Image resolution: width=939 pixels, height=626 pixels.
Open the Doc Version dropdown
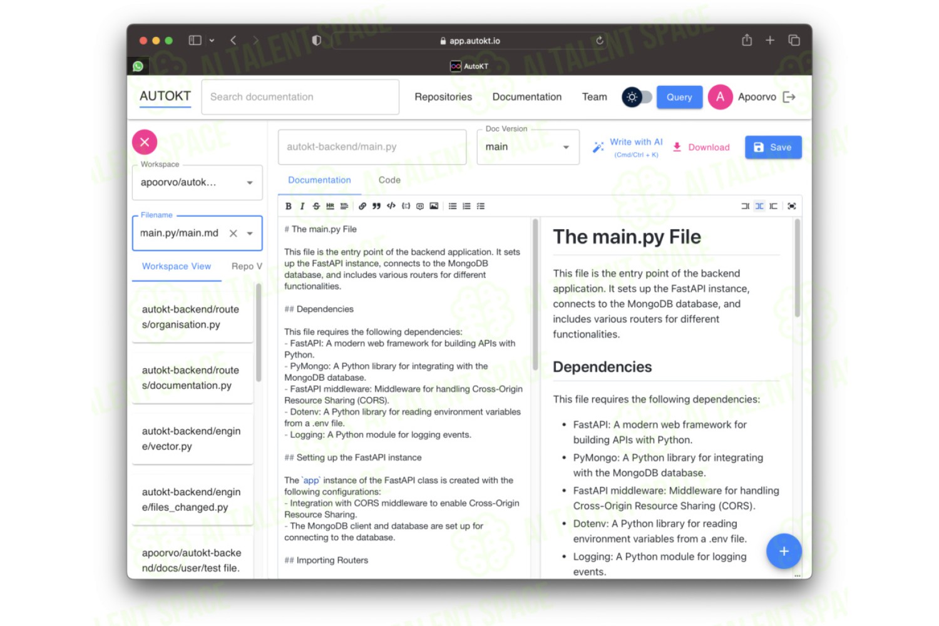click(528, 147)
